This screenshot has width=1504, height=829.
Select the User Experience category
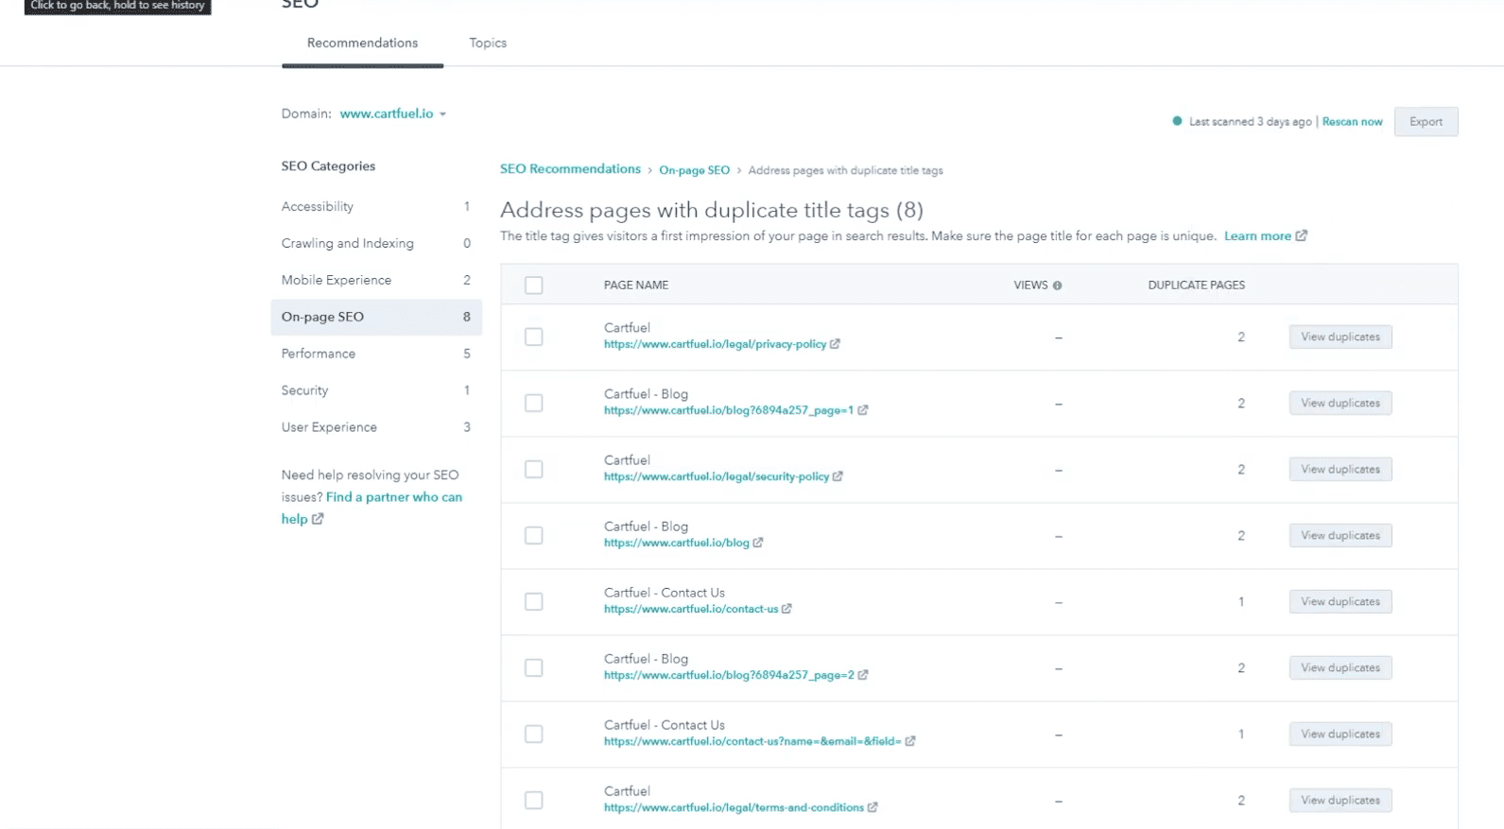click(x=376, y=427)
